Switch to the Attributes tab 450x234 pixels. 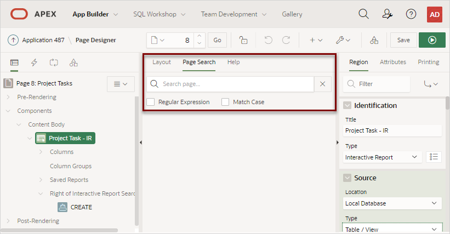click(393, 62)
